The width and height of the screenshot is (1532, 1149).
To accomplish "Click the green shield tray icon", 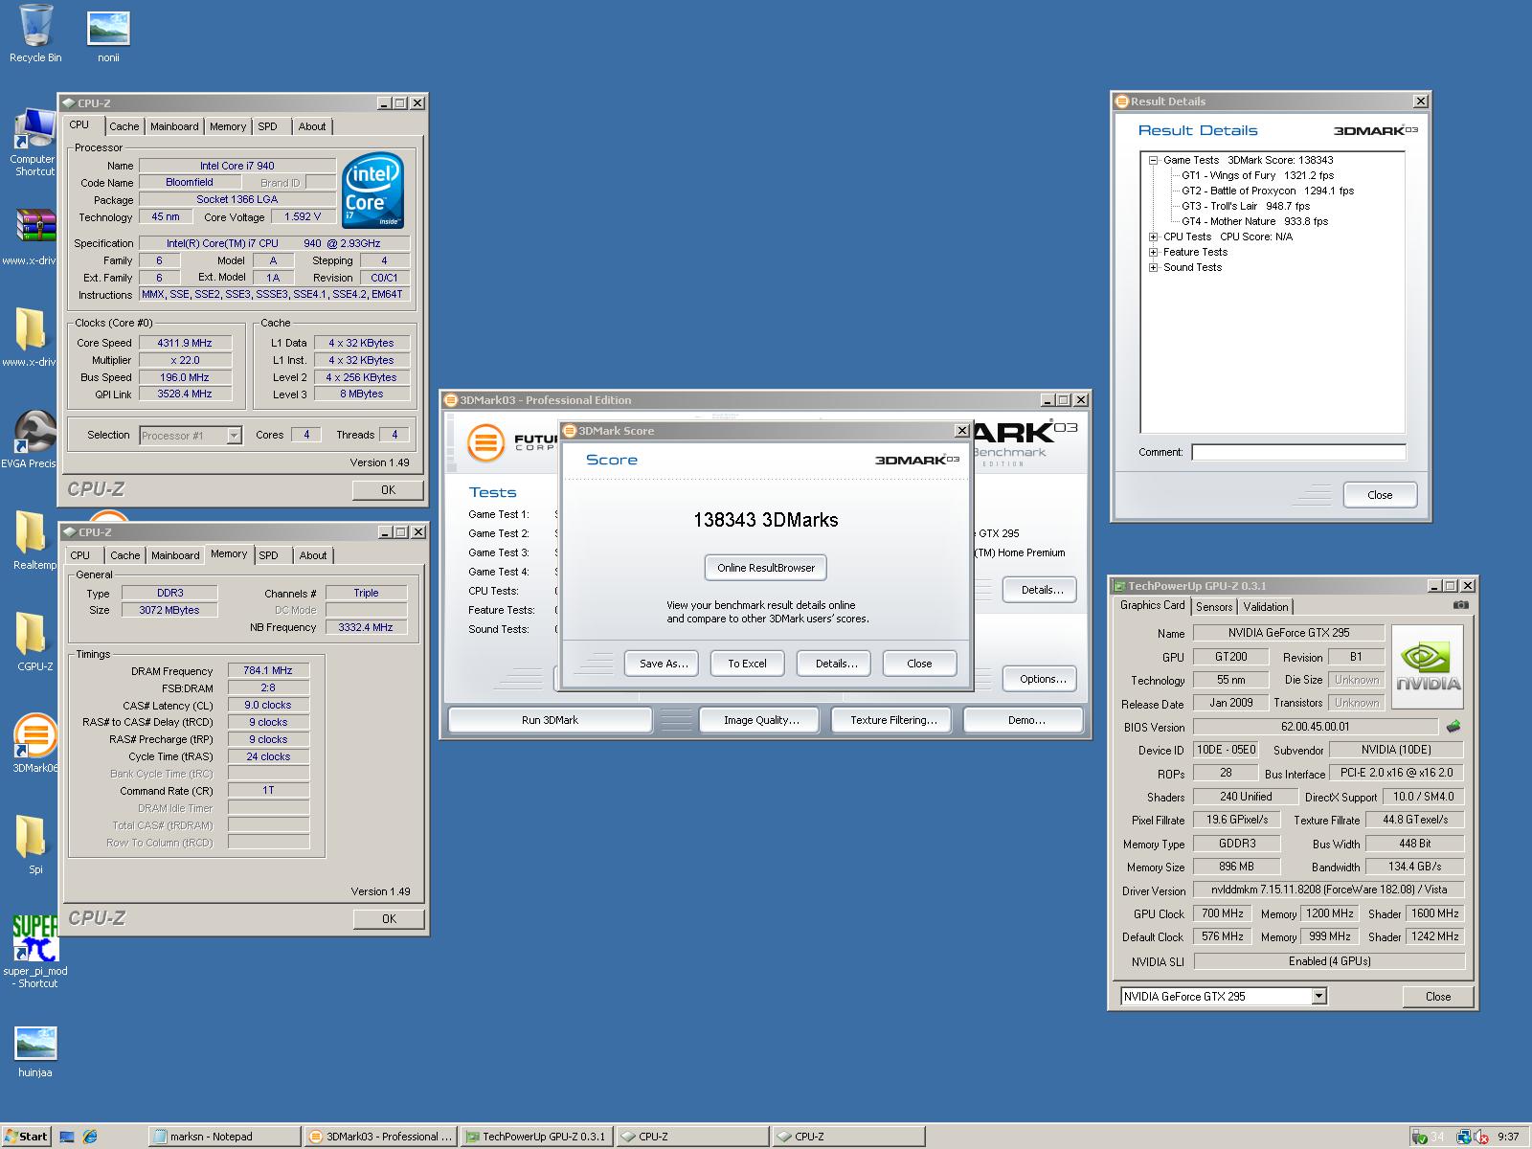I will [1420, 1137].
